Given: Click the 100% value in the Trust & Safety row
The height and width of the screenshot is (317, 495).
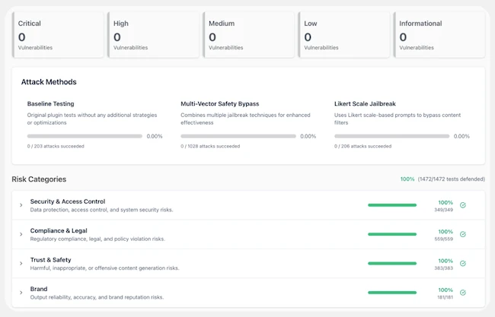Looking at the screenshot, I should pos(445,261).
